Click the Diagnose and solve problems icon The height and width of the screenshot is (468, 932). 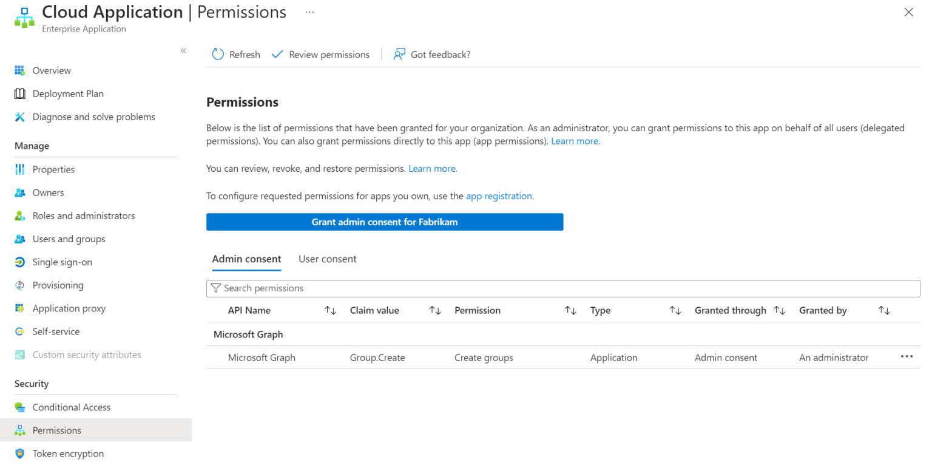tap(20, 117)
